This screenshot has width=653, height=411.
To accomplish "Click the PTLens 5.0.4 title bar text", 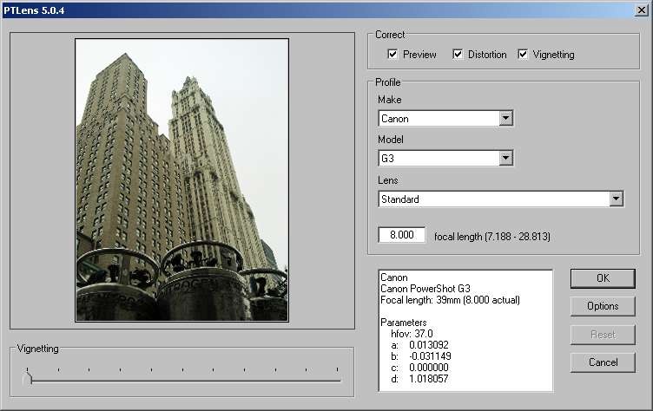I will pos(34,10).
